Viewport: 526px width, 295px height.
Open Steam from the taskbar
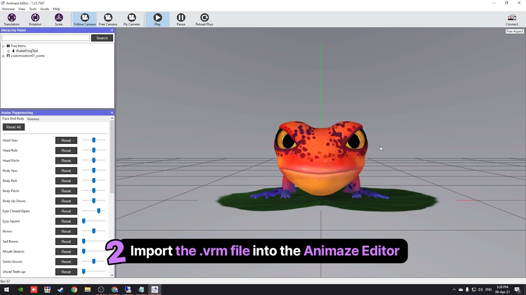pos(60,290)
